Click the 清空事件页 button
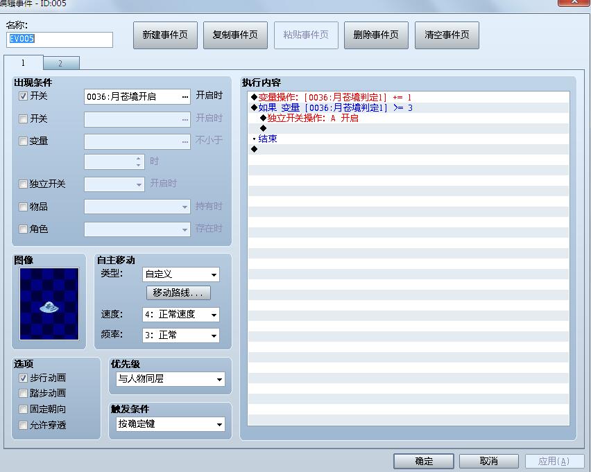Screen dimensions: 591x472 447,35
